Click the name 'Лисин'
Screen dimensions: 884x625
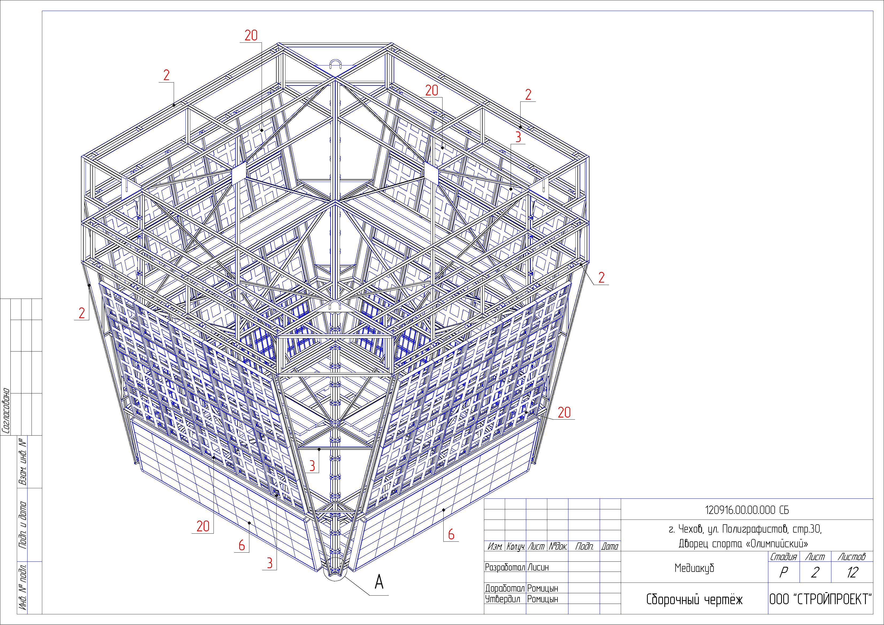[538, 567]
